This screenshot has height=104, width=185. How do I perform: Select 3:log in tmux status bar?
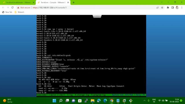pyautogui.click(x=70, y=95)
